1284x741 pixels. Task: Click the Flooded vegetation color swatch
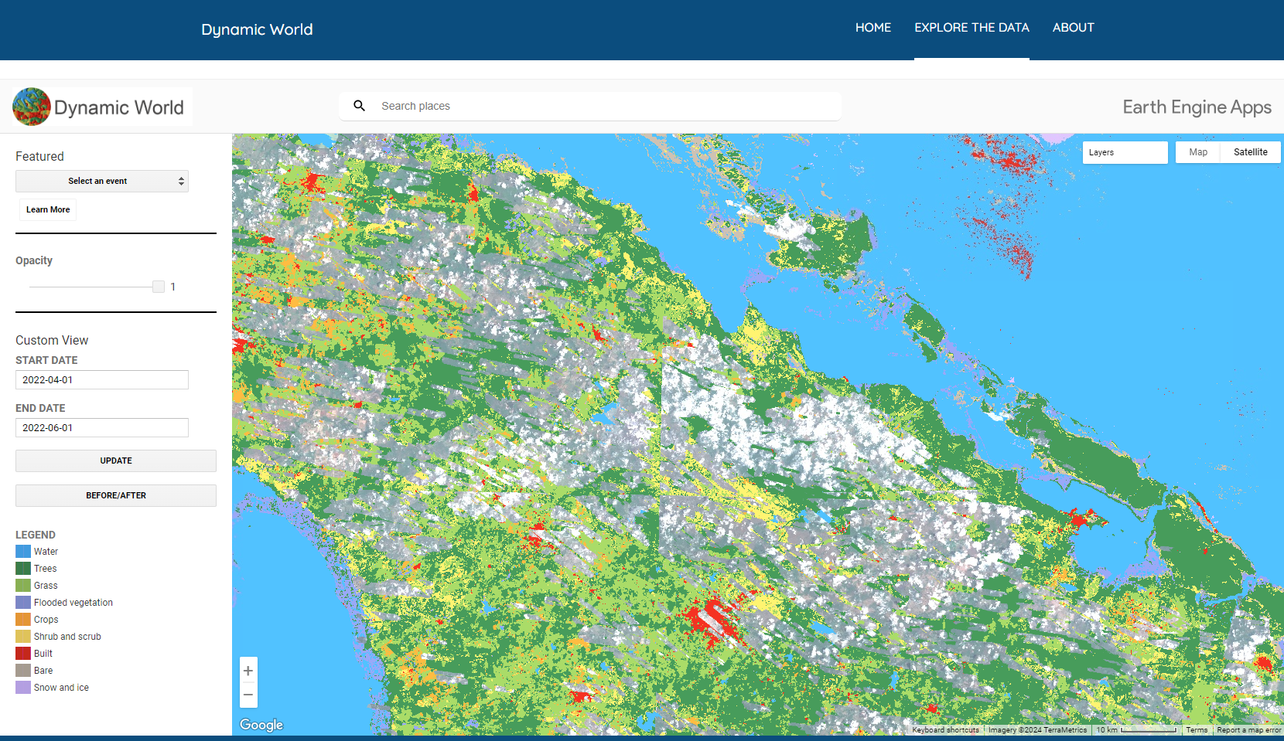pyautogui.click(x=23, y=603)
